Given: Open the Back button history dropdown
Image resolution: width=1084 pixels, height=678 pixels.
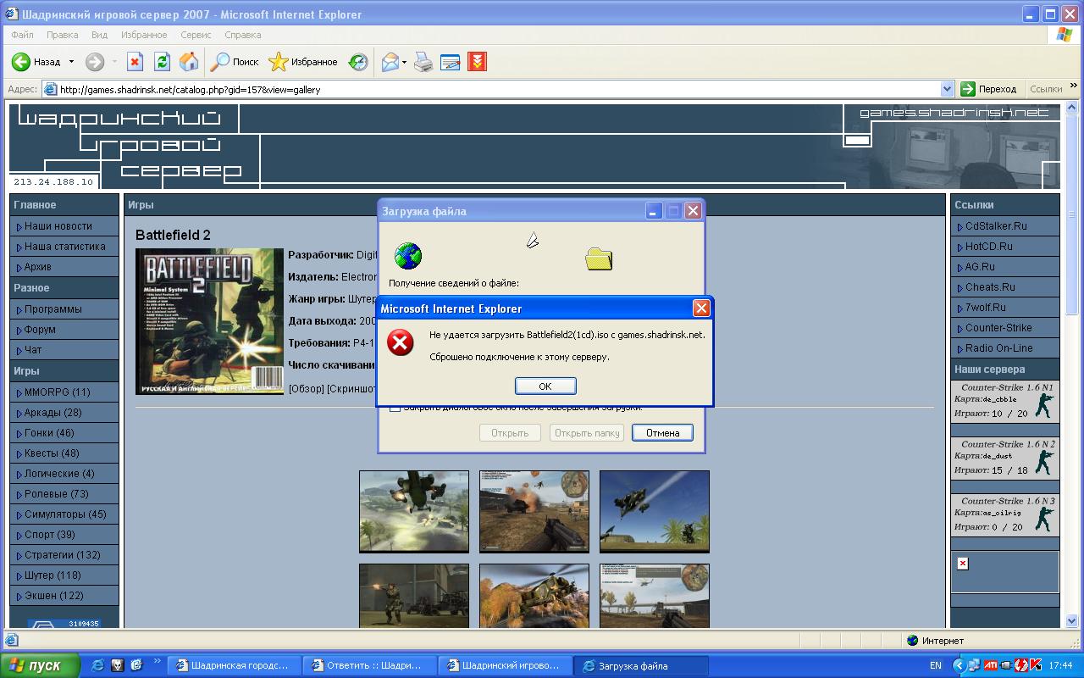Looking at the screenshot, I should [x=71, y=62].
